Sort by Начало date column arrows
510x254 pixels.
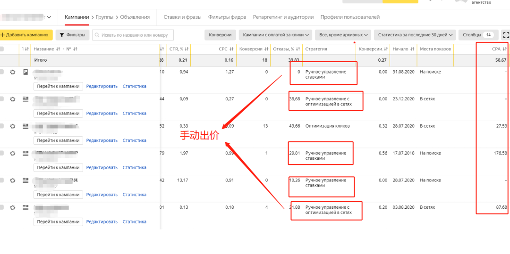pos(412,49)
